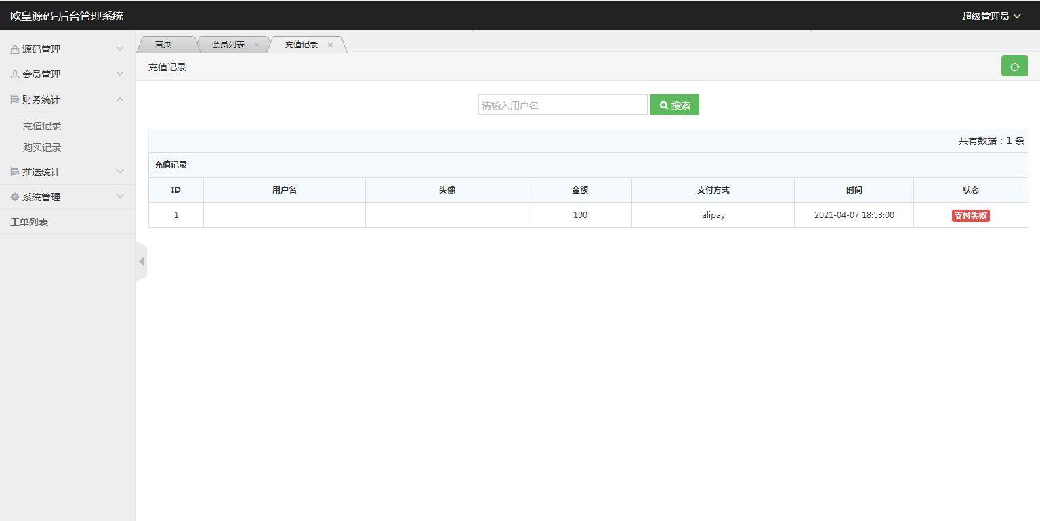
Task: Open the 超级管理员 account dropdown
Action: (x=991, y=15)
